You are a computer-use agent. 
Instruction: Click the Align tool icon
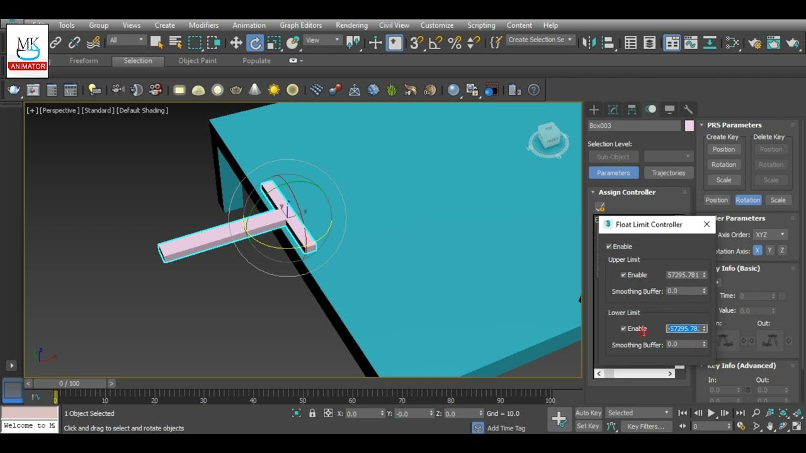point(608,43)
